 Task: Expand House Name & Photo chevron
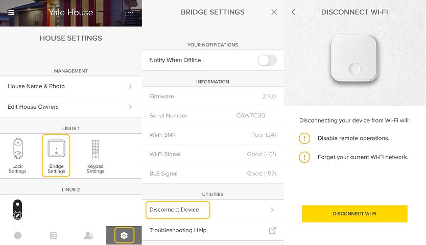coord(130,86)
